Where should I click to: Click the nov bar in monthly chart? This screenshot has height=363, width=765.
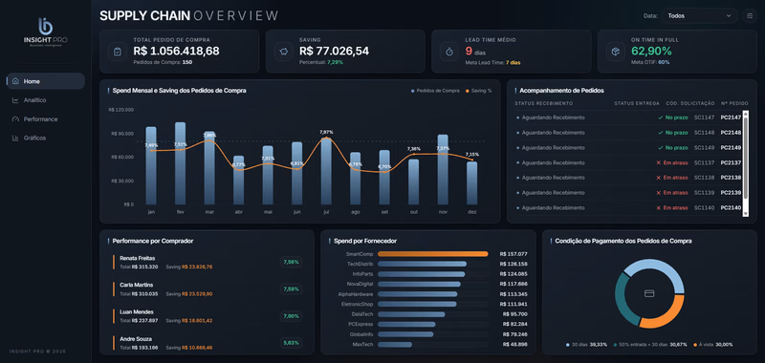443,170
